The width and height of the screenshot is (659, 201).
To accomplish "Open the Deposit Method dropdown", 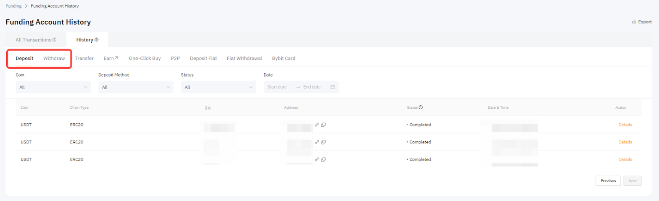I will [x=135, y=87].
